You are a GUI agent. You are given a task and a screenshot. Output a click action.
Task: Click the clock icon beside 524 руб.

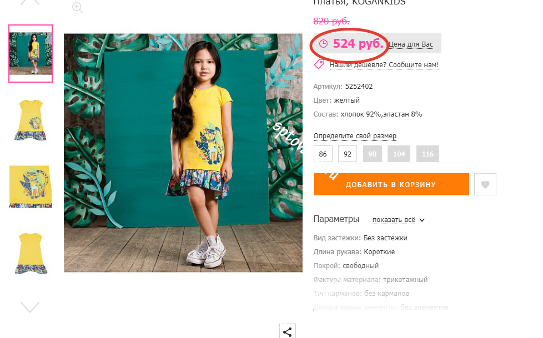pyautogui.click(x=323, y=44)
